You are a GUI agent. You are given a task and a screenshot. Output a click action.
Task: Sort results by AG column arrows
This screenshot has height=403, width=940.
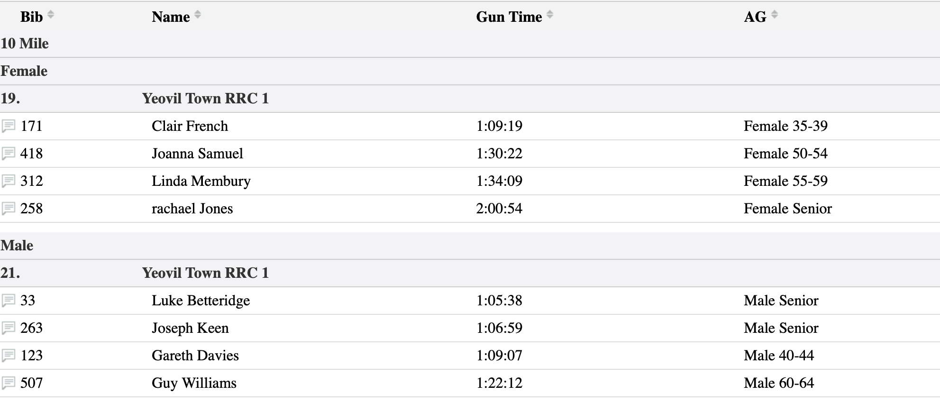coord(775,15)
